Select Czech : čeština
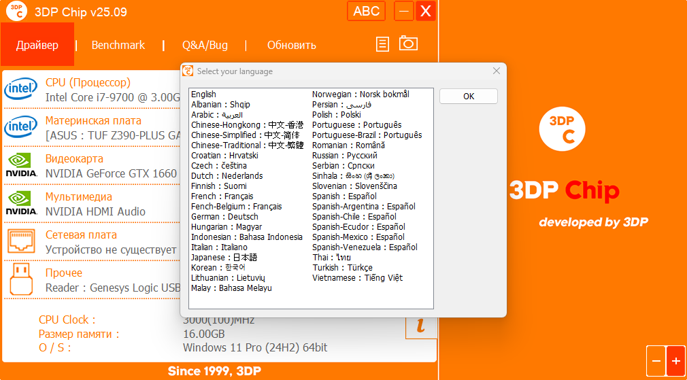 coord(219,165)
